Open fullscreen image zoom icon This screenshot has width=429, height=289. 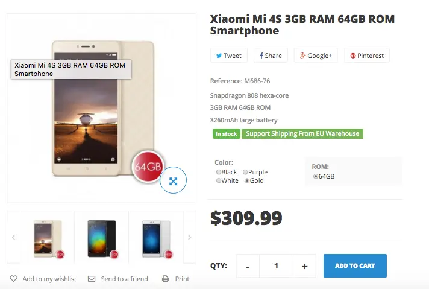173,180
